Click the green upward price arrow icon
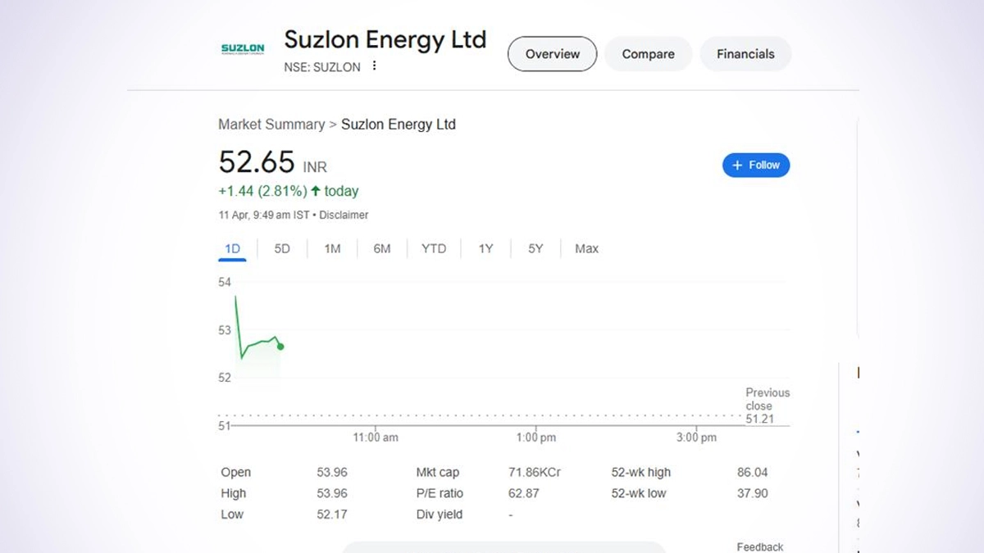 point(315,191)
